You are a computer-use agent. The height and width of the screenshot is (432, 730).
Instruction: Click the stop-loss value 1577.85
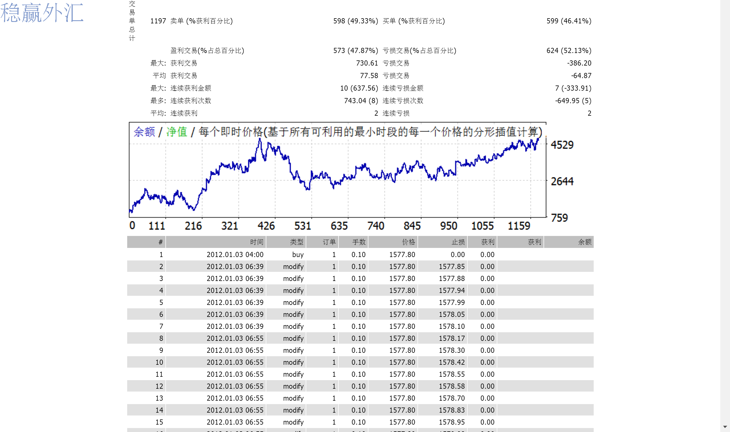point(451,267)
